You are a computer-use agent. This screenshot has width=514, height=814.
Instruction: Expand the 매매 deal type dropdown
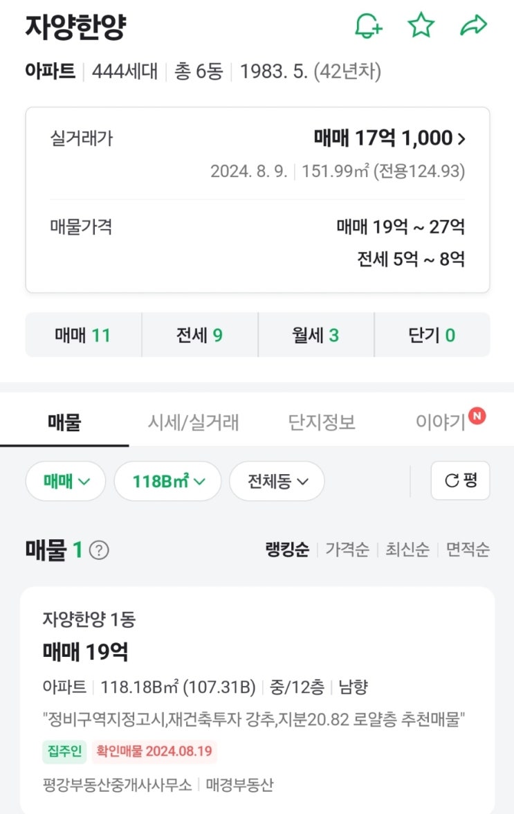click(x=66, y=481)
